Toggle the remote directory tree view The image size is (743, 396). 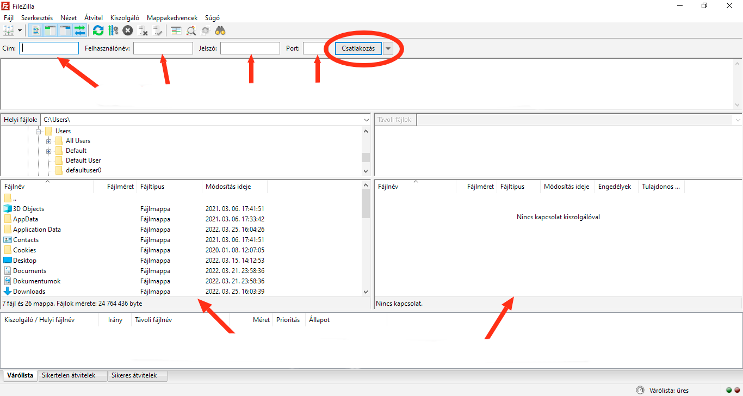pos(65,30)
